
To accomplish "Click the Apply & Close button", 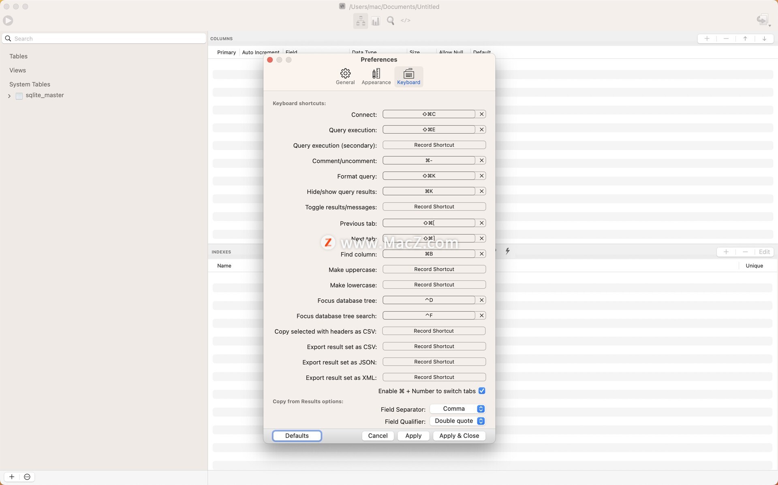I will [459, 436].
